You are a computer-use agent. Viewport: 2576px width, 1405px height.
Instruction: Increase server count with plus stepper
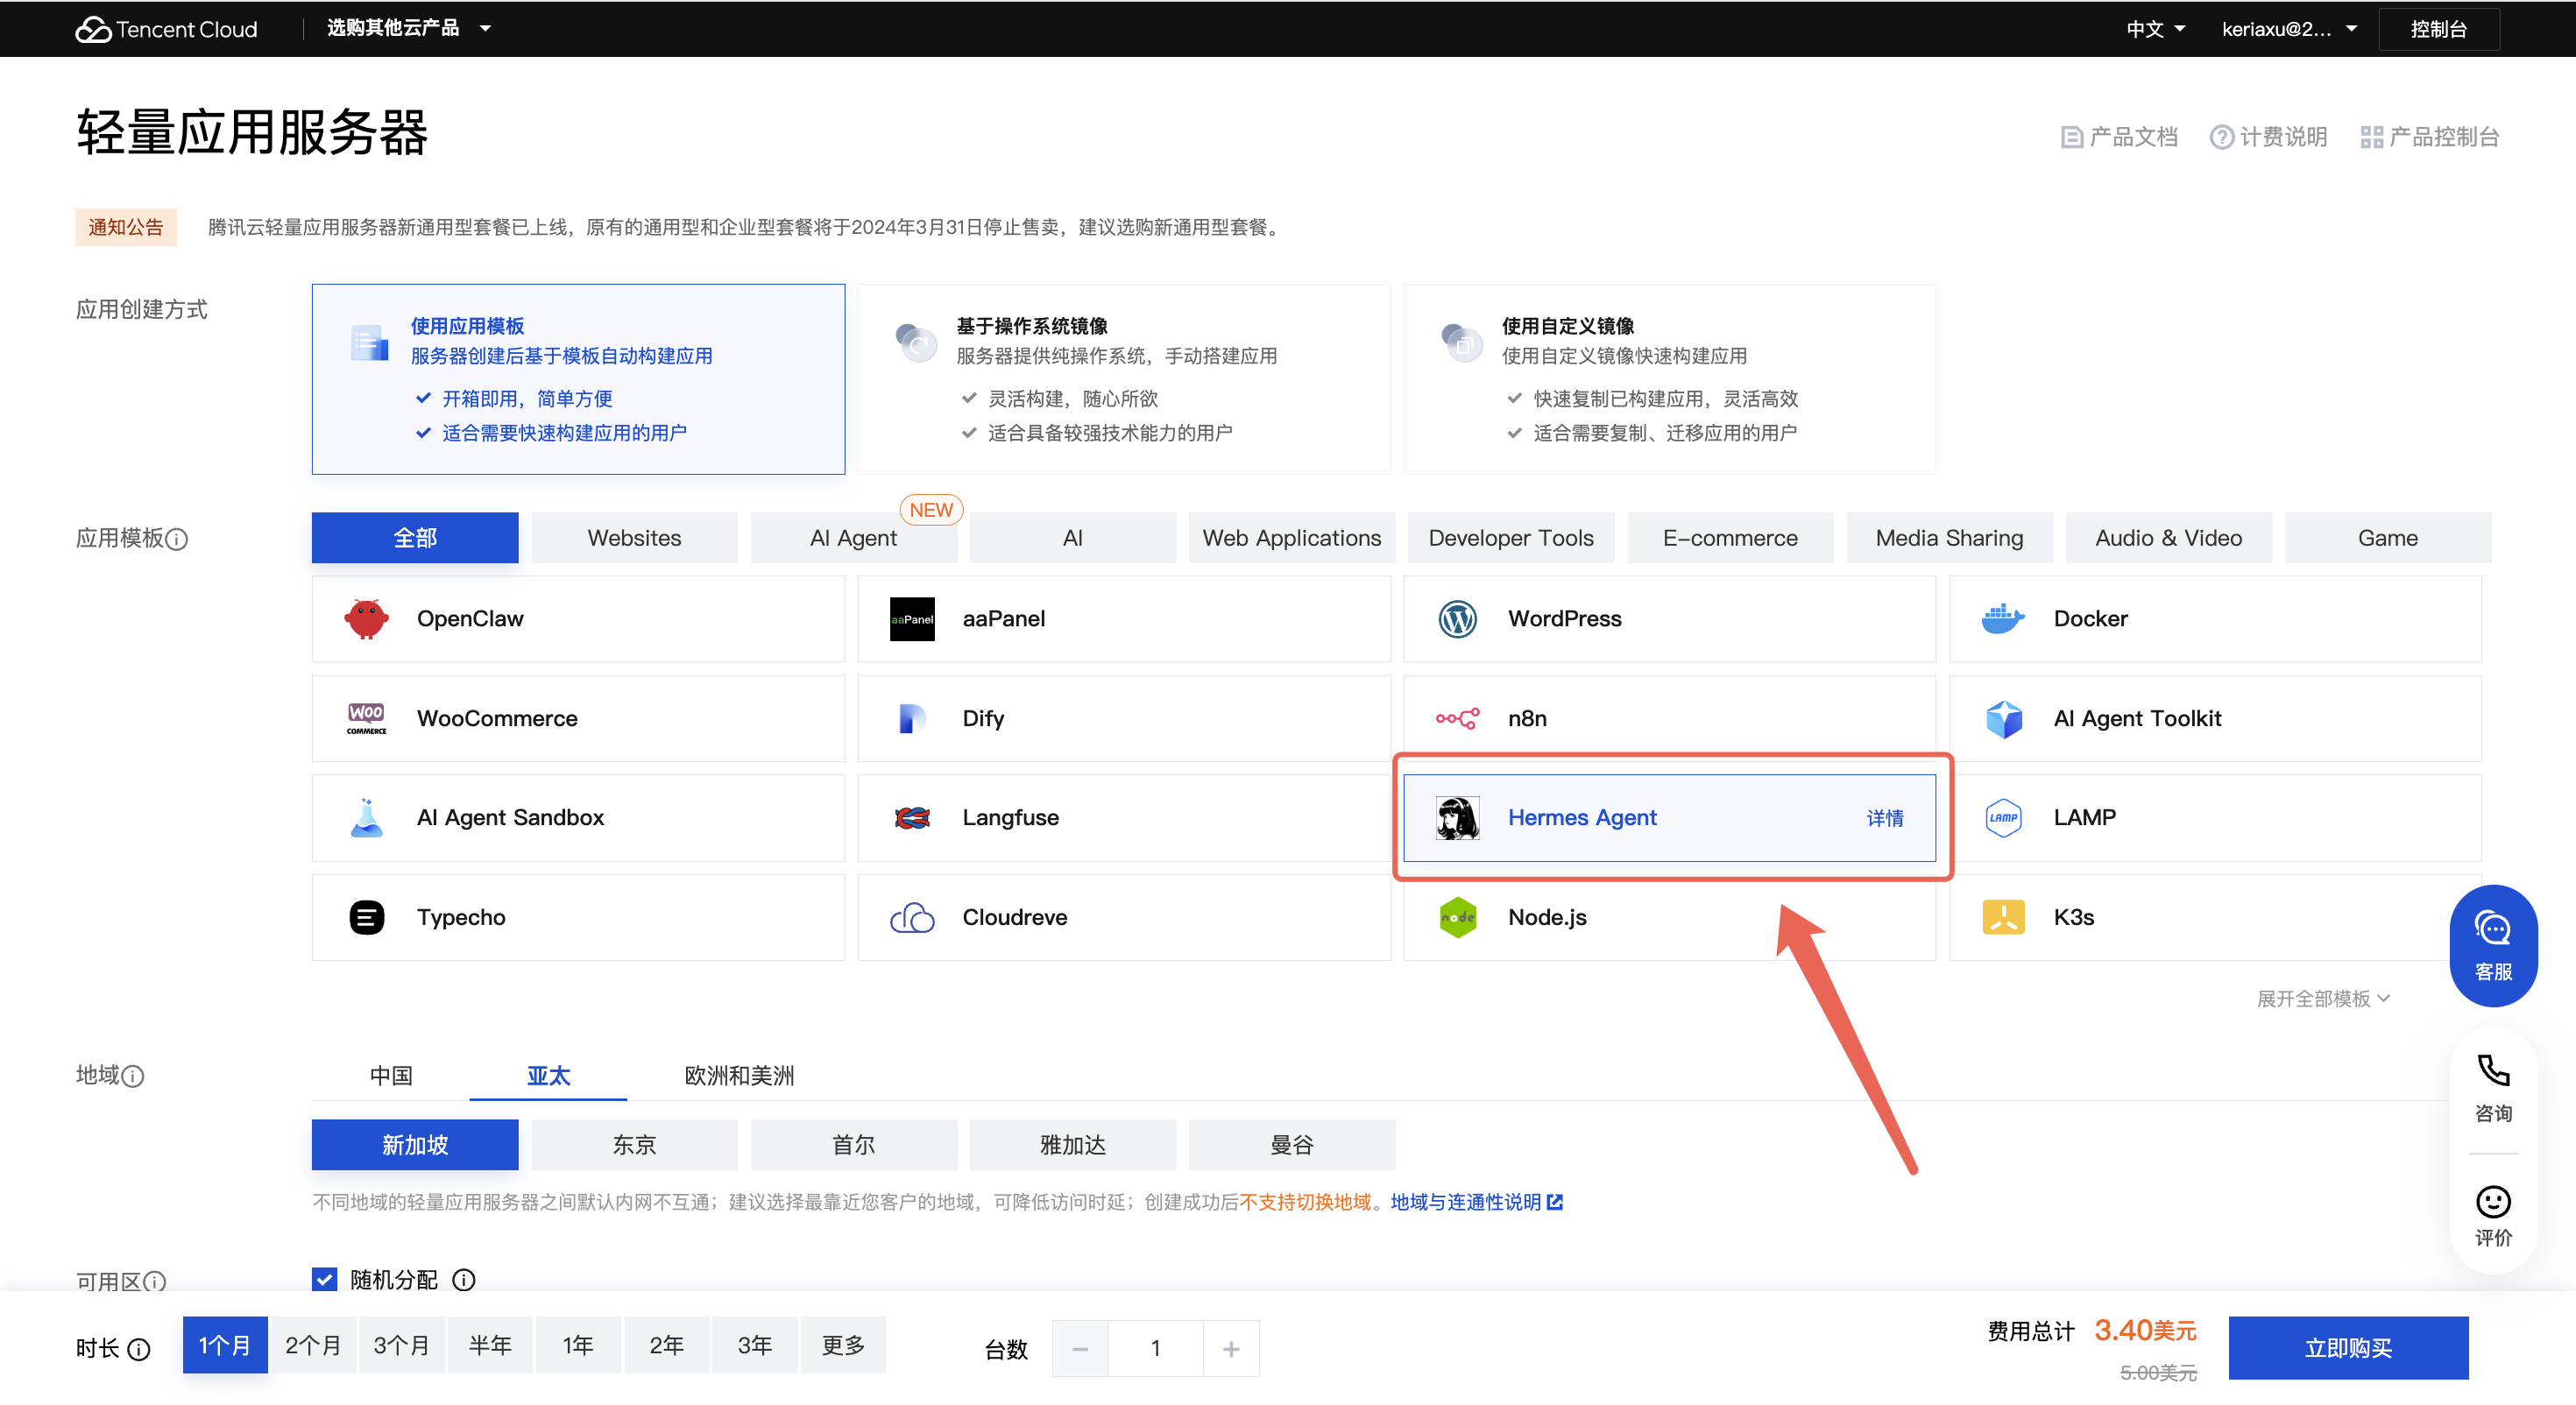(x=1230, y=1348)
